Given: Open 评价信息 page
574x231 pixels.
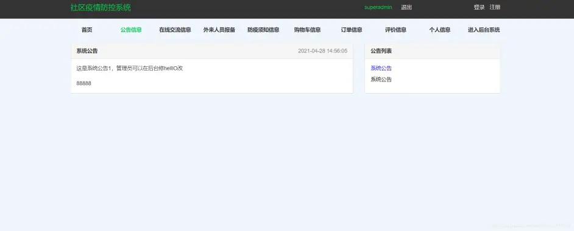Looking at the screenshot, I should click(395, 30).
